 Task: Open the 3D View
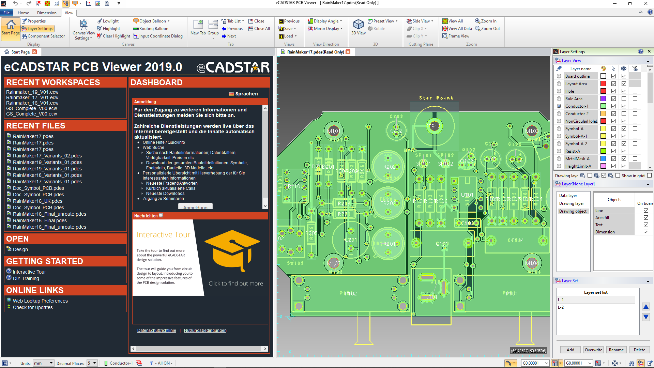(359, 27)
